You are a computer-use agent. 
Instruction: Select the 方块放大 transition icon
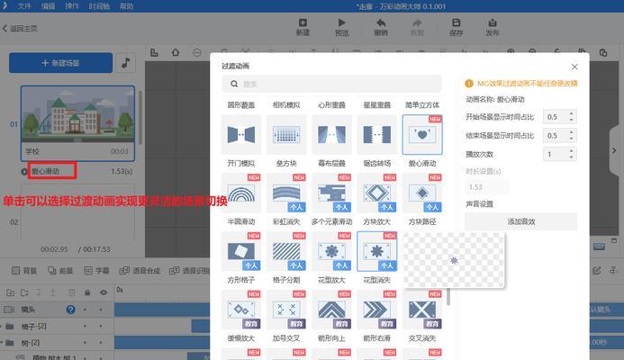[x=377, y=193]
